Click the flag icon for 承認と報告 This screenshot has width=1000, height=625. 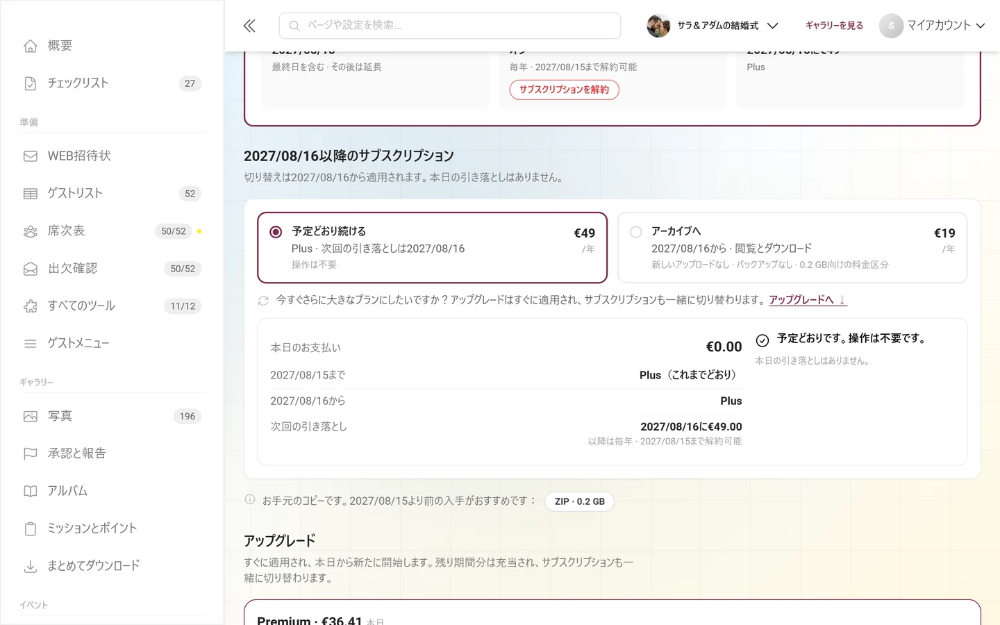point(31,454)
